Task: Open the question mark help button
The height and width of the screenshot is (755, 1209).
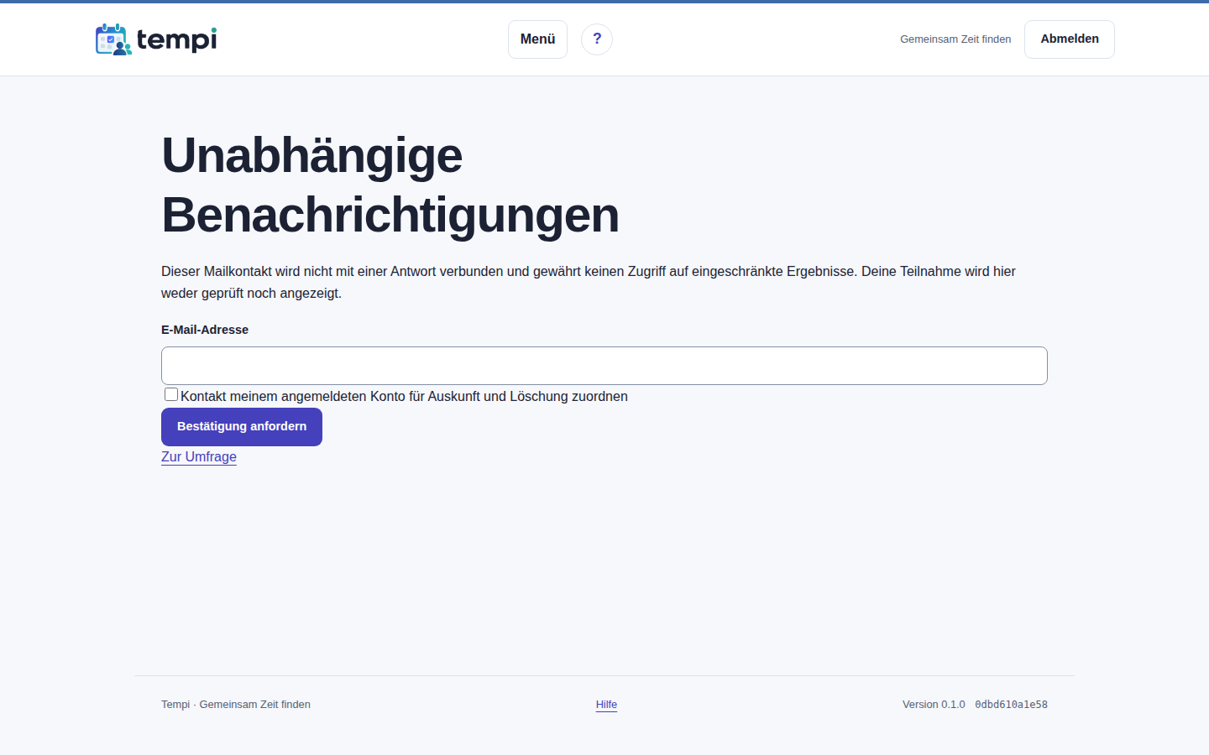Action: [x=597, y=39]
